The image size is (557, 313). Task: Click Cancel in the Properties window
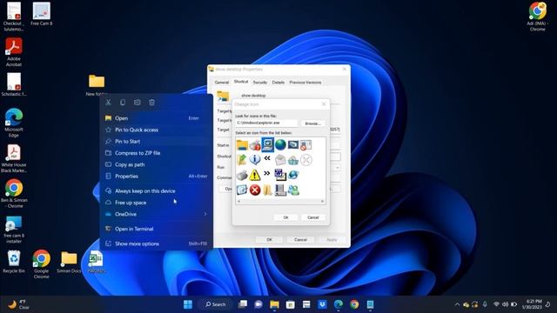point(300,240)
